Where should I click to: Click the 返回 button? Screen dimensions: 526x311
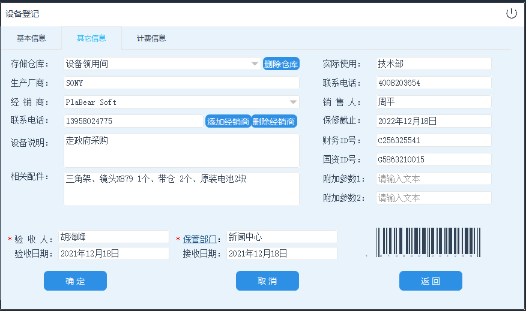coord(431,281)
